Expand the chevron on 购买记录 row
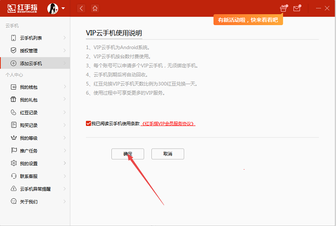 coord(65,125)
